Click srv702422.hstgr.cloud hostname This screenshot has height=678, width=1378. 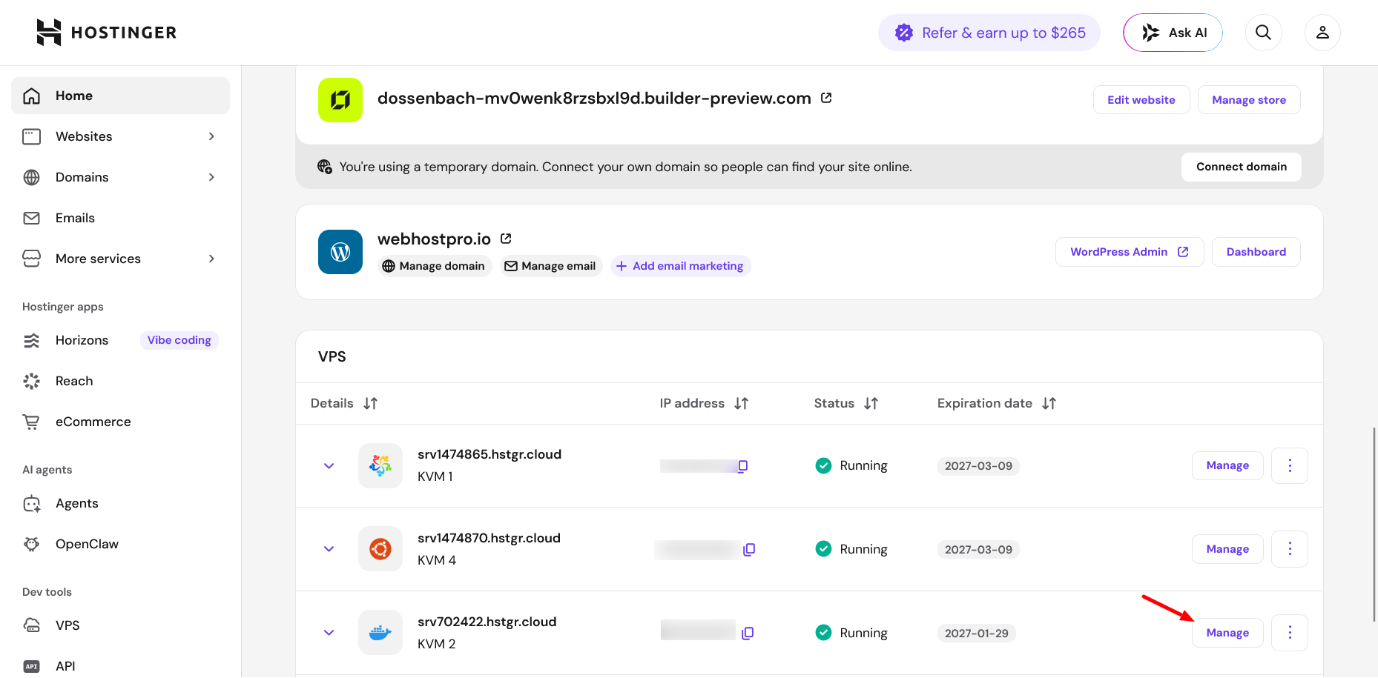pos(487,622)
